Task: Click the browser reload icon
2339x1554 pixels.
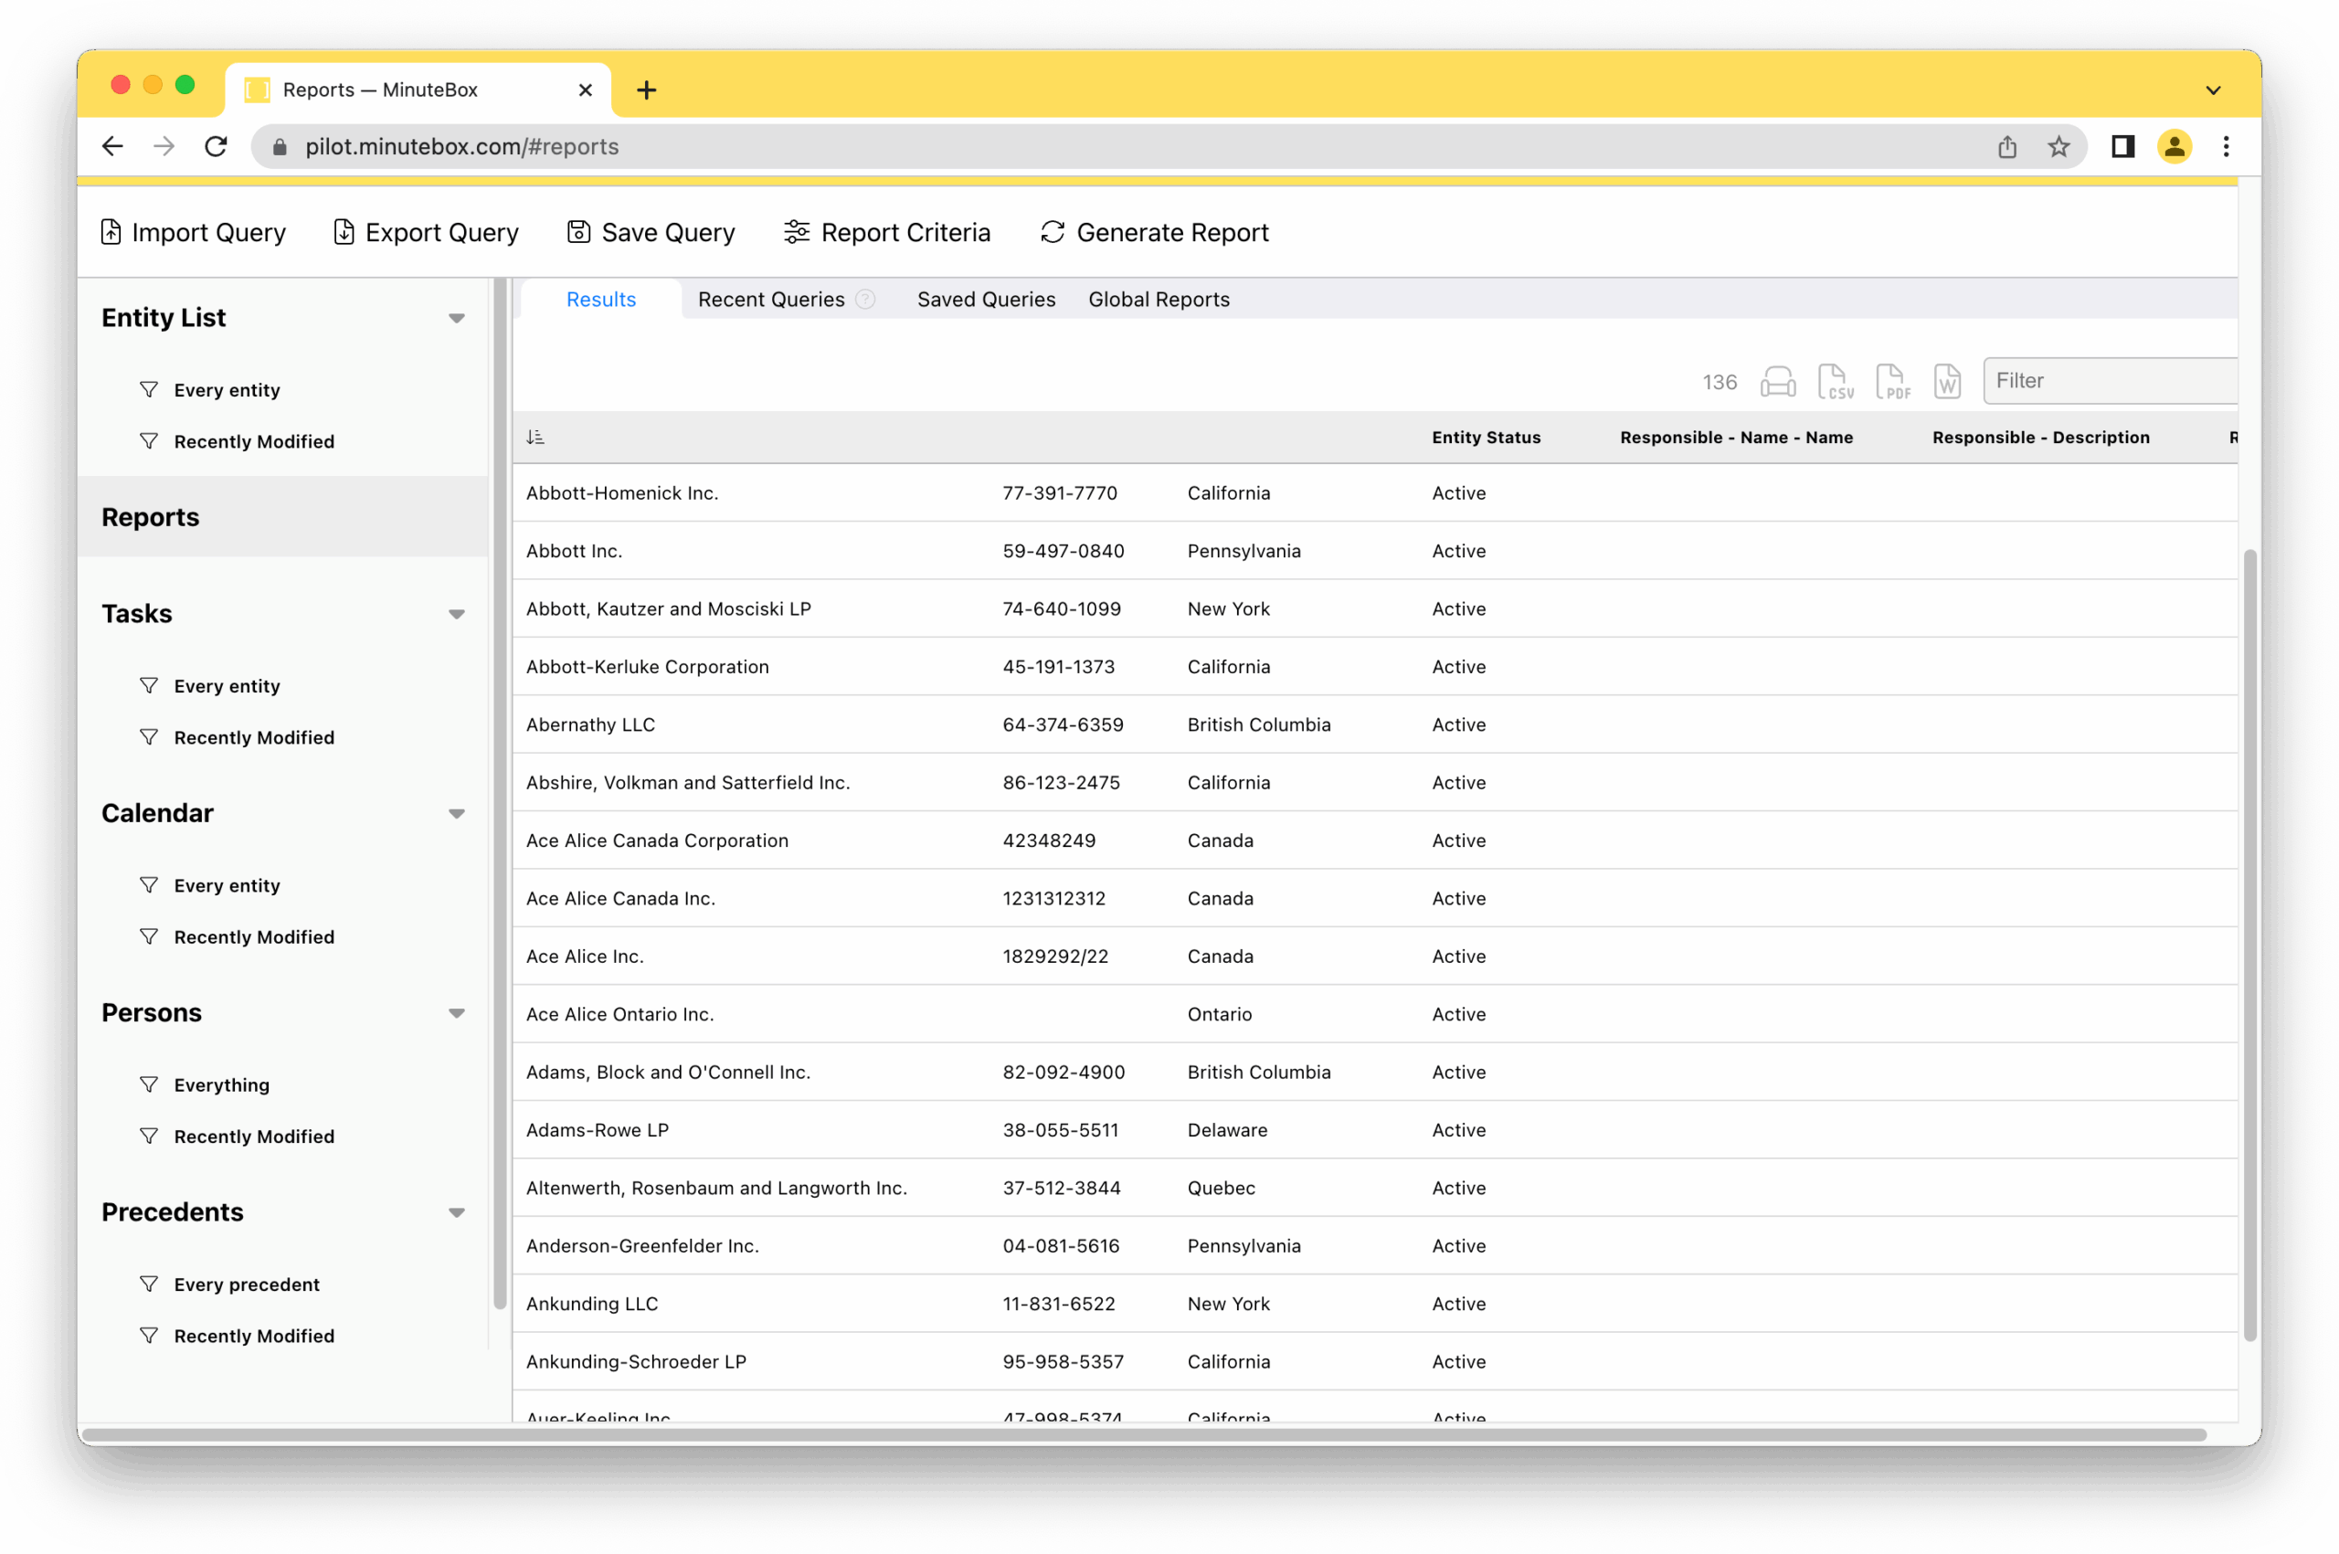Action: [216, 147]
